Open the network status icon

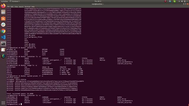(x=179, y=1)
